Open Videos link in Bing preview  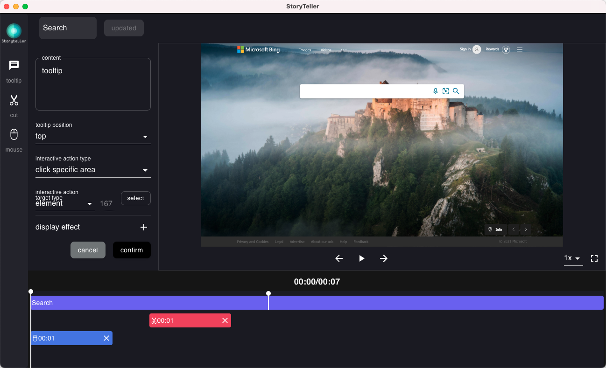click(x=326, y=50)
